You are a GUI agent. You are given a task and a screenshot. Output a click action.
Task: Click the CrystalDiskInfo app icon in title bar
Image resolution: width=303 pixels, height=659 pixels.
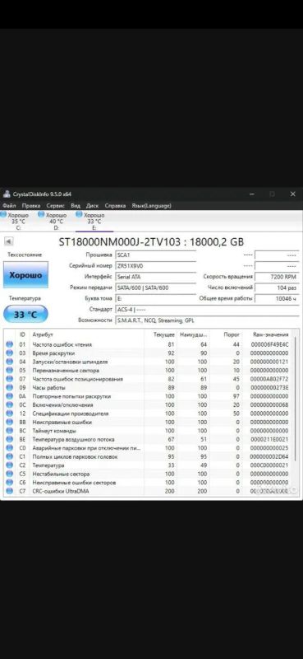click(7, 194)
